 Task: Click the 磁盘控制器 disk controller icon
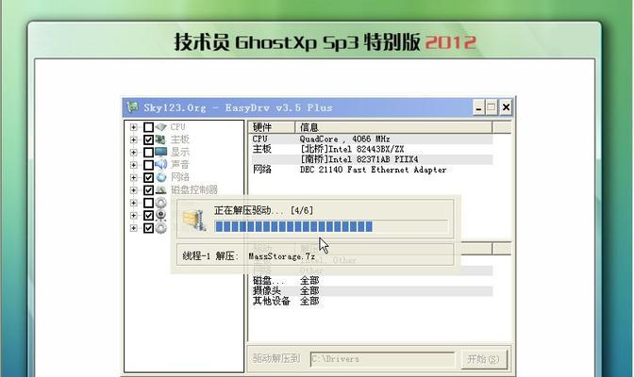(x=161, y=189)
